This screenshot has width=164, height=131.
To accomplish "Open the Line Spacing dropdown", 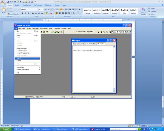I will [x=70, y=13].
